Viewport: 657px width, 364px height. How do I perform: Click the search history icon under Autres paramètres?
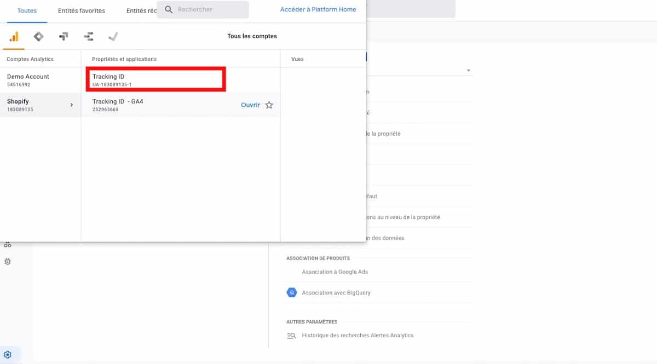point(292,336)
